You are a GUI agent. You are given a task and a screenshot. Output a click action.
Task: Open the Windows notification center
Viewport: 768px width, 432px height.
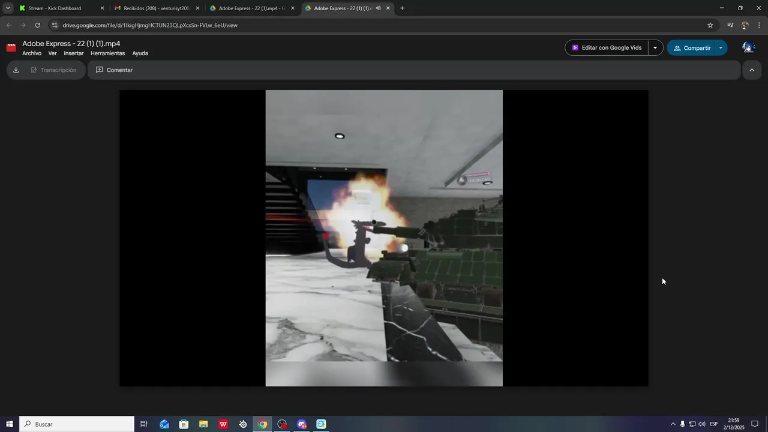[755, 424]
